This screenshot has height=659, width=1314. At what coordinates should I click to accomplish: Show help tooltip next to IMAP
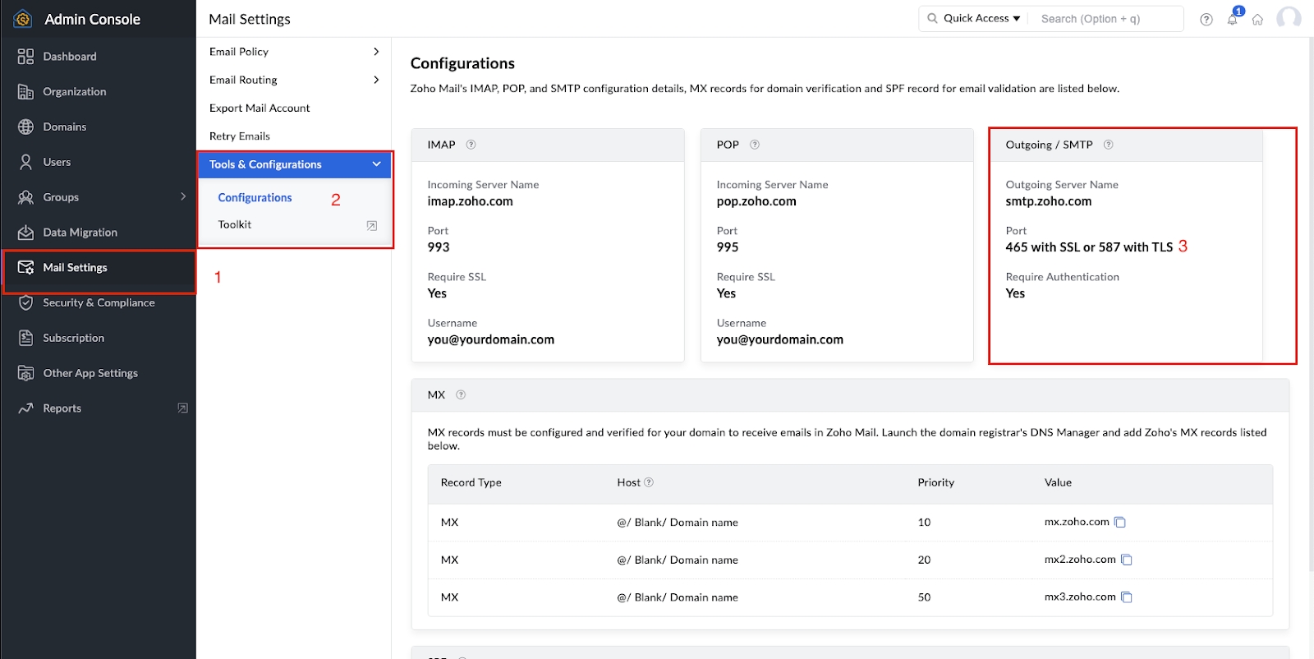click(471, 145)
